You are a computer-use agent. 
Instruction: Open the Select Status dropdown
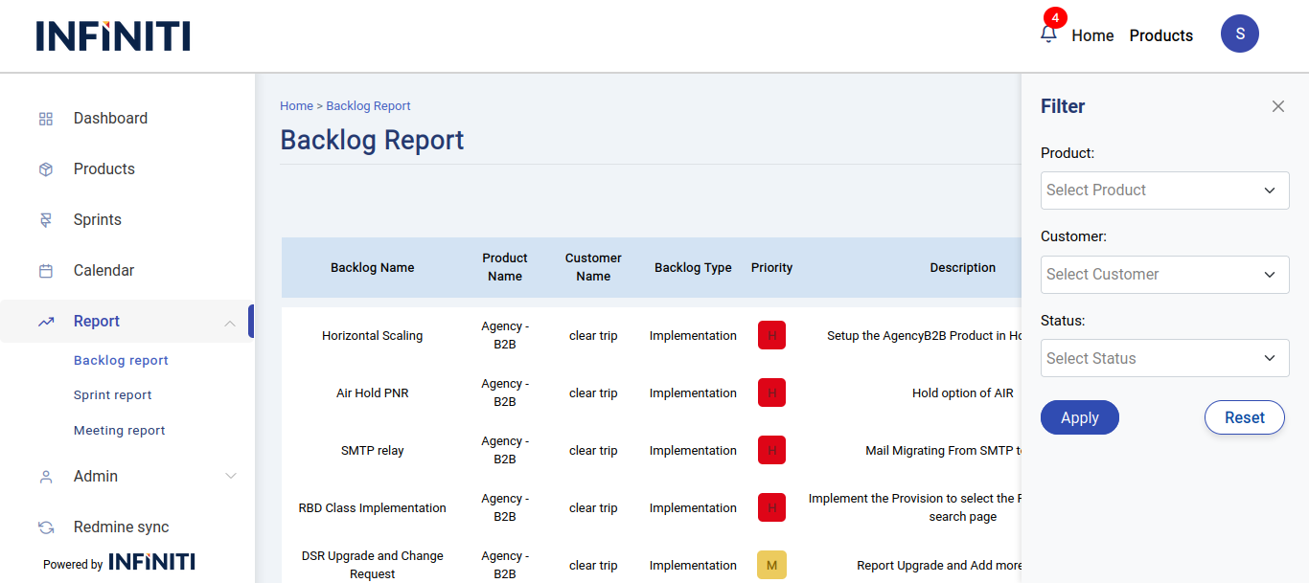pos(1164,359)
